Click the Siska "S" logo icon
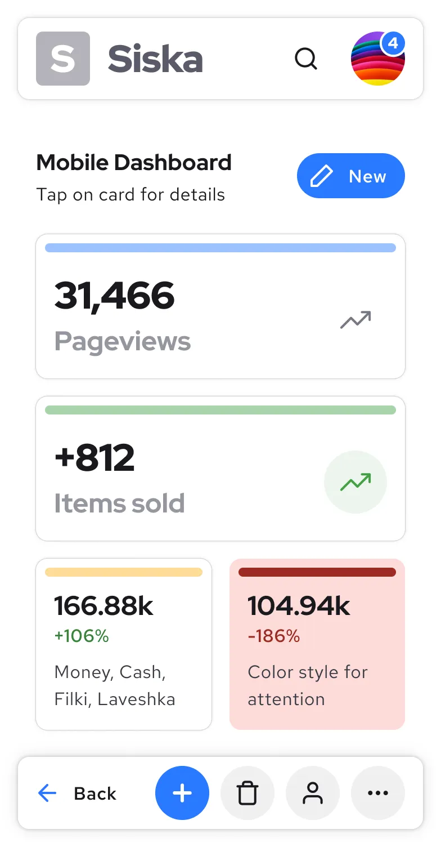 [x=63, y=59]
